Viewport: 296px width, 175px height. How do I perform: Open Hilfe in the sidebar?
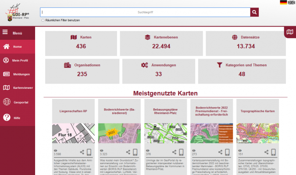tap(18, 118)
